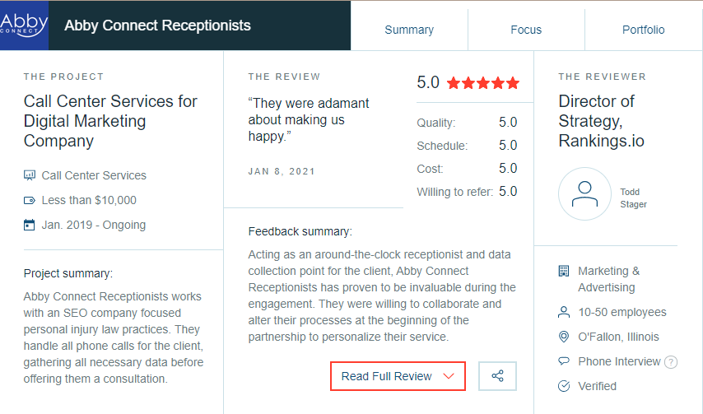
Task: Click the Marketing & Advertising building icon
Action: [564, 271]
